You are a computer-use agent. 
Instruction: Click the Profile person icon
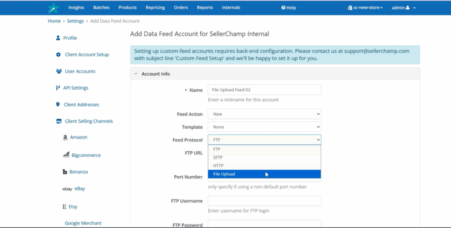pyautogui.click(x=58, y=38)
